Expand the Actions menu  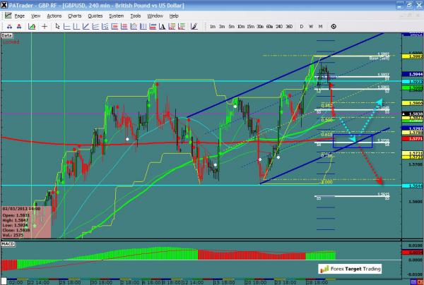53,15
